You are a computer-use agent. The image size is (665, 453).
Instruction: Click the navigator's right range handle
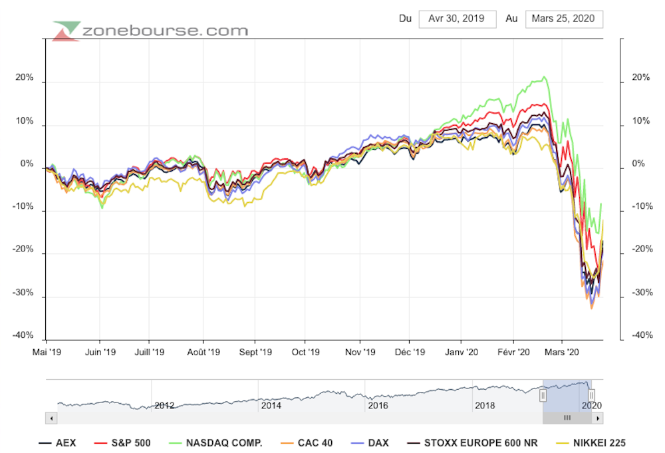[x=591, y=396]
